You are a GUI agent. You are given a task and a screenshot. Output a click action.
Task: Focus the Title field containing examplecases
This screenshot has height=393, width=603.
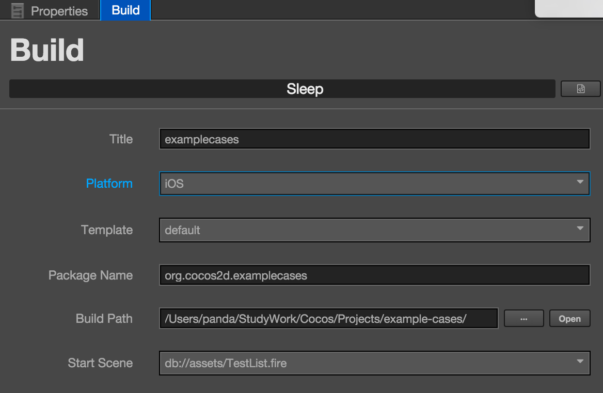pos(374,139)
